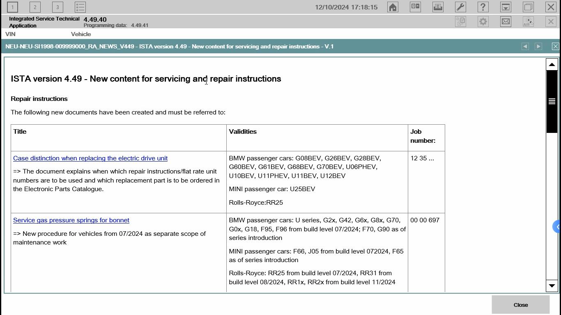
Task: Click 'MINI passenger cars: F66, J05' validity text
Action: pos(316,256)
